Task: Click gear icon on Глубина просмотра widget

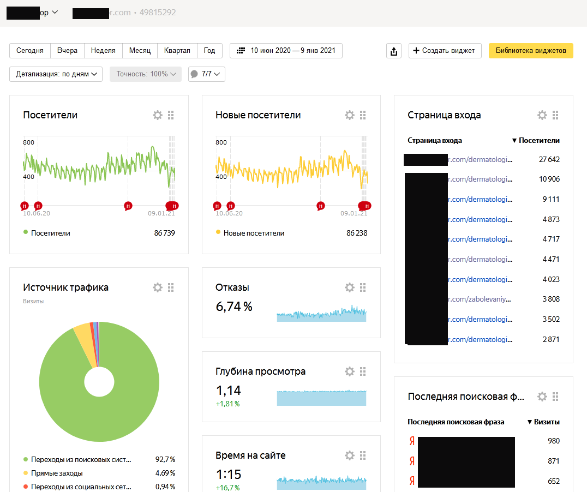Action: 350,371
